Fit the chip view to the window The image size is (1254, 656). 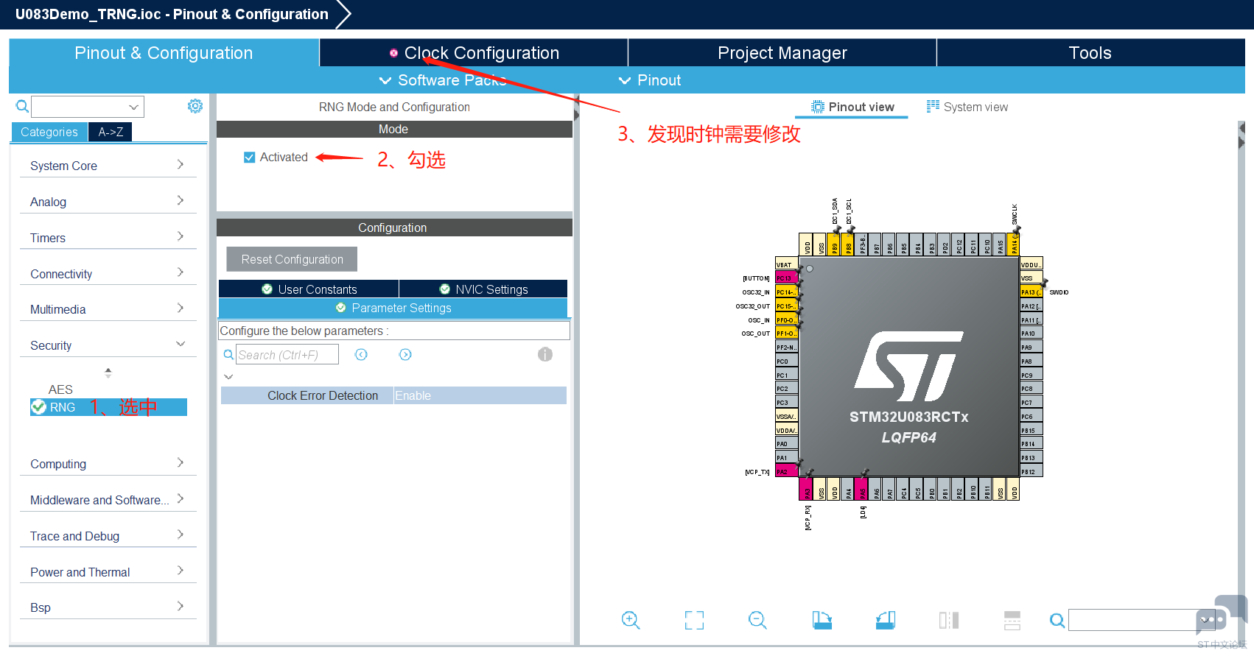(x=694, y=620)
